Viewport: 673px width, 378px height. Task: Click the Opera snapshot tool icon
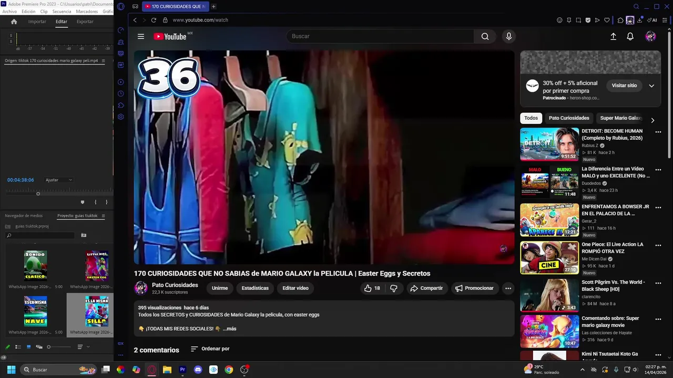(x=578, y=20)
